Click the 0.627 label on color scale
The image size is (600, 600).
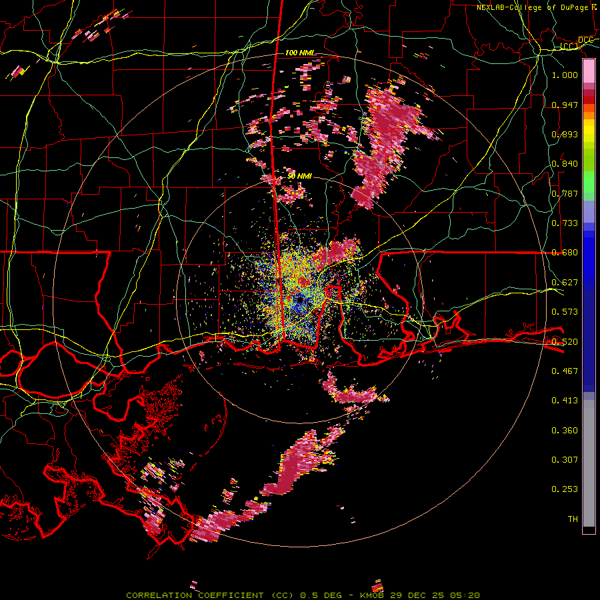(565, 282)
